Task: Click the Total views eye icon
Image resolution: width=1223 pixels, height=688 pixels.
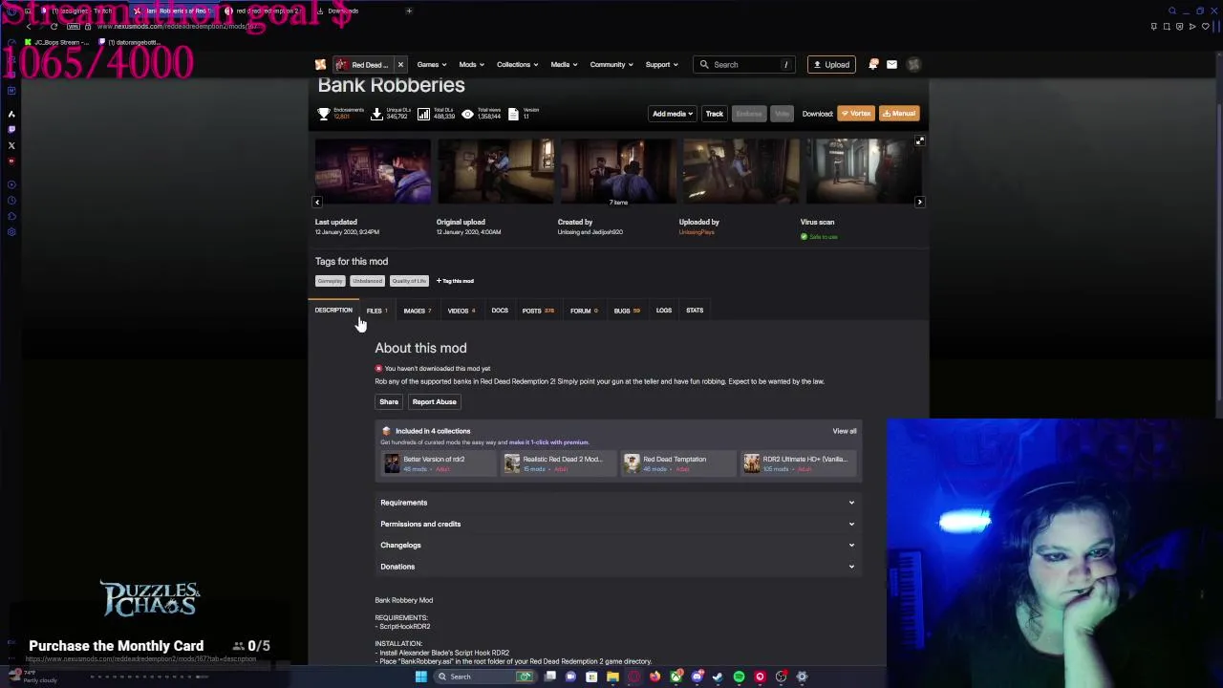Action: (x=467, y=114)
